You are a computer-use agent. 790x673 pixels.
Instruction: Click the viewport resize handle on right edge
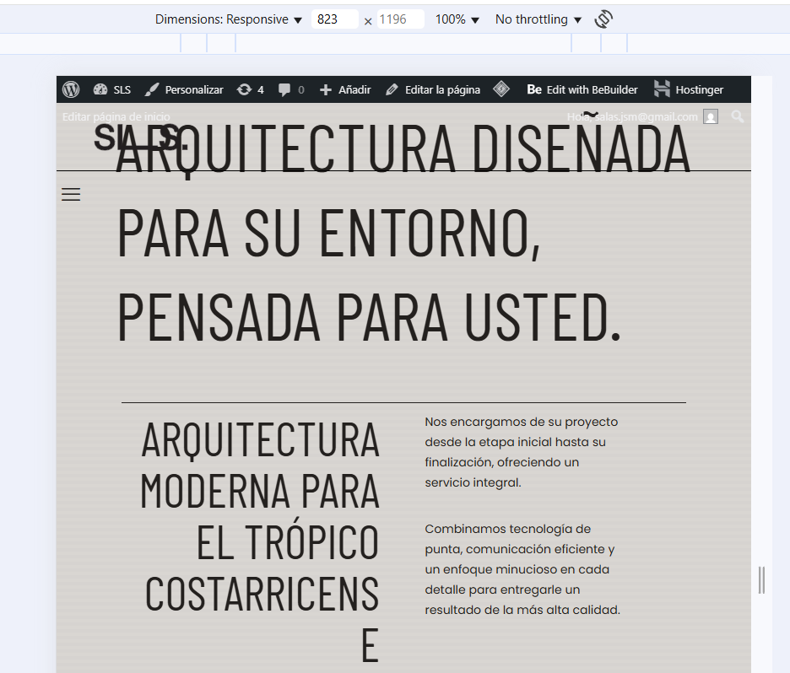point(761,580)
